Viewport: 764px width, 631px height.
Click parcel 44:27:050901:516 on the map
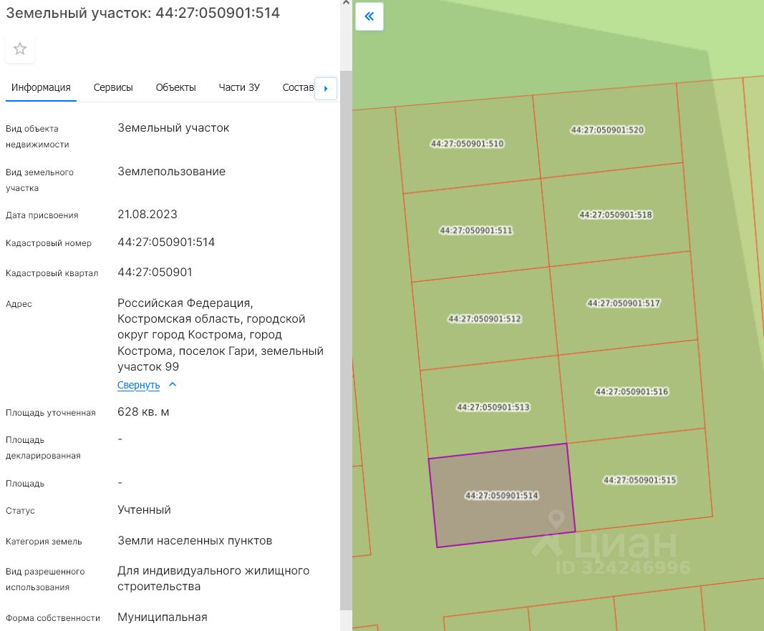(x=632, y=391)
